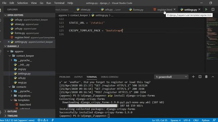Click the appenv breadcrumb
Image resolution: width=218 pixels, height=122 pixels.
coord(63,15)
